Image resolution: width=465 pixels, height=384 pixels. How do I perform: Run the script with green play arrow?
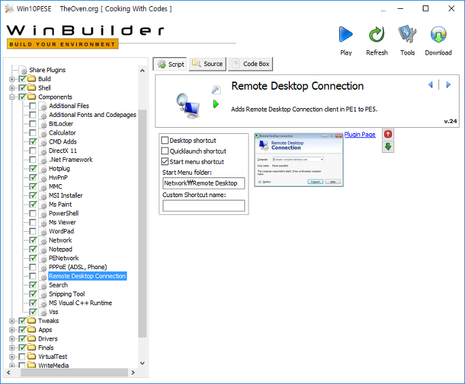point(216,104)
